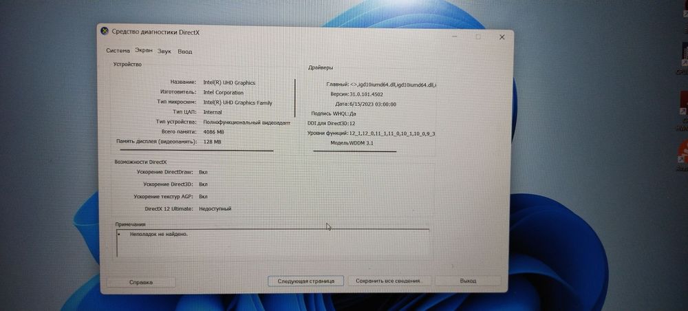688x311 pixels.
Task: Click feature levels '12_1,12_0,11_1,11_0,10_1,10_0,9_3'
Action: point(392,133)
